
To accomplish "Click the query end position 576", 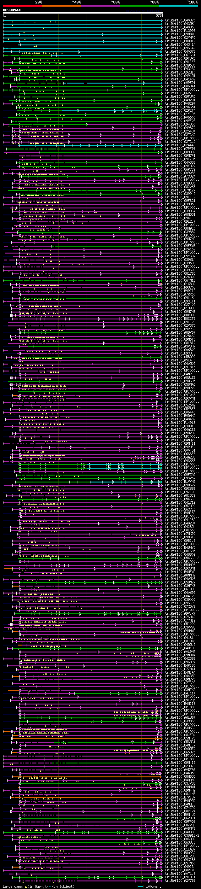I will point(158,15).
